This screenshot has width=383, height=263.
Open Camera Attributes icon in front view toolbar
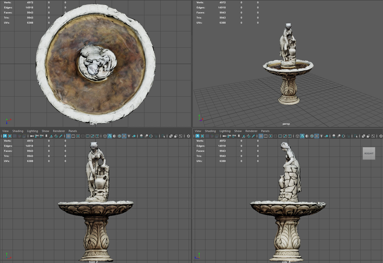tap(41, 136)
